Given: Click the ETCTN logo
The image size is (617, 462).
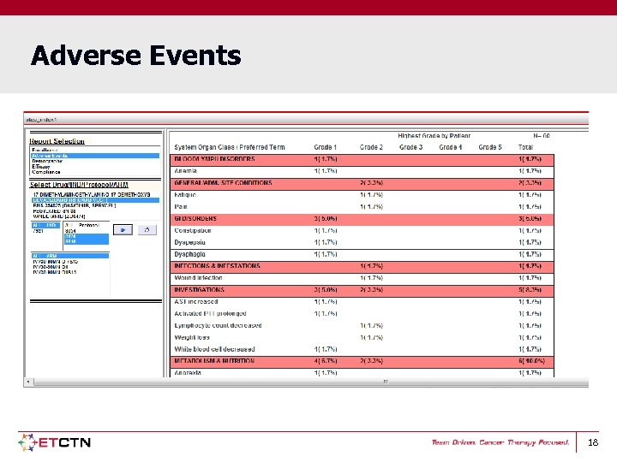Looking at the screenshot, I should (55, 442).
